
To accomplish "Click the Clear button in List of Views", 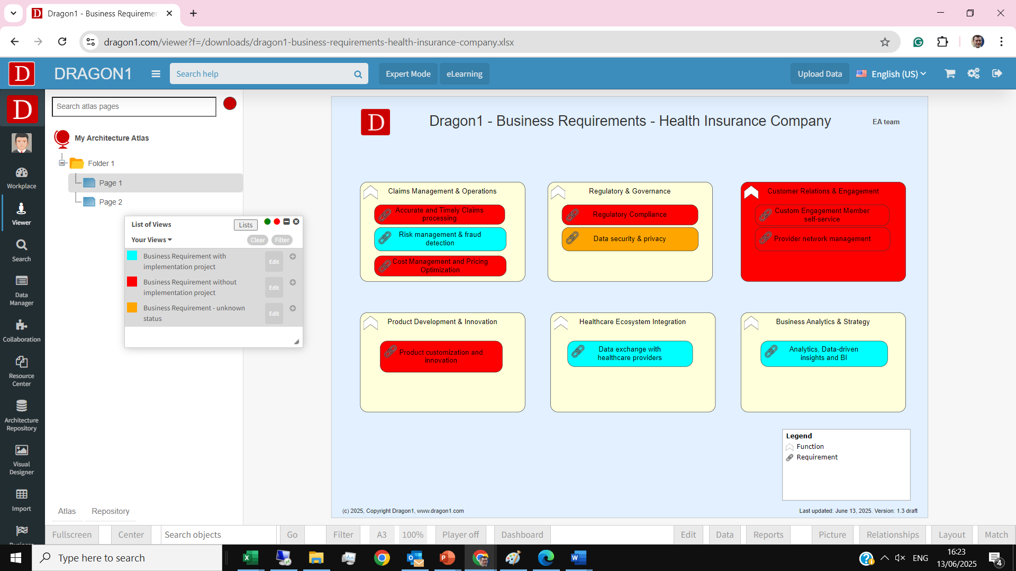I will tap(258, 240).
